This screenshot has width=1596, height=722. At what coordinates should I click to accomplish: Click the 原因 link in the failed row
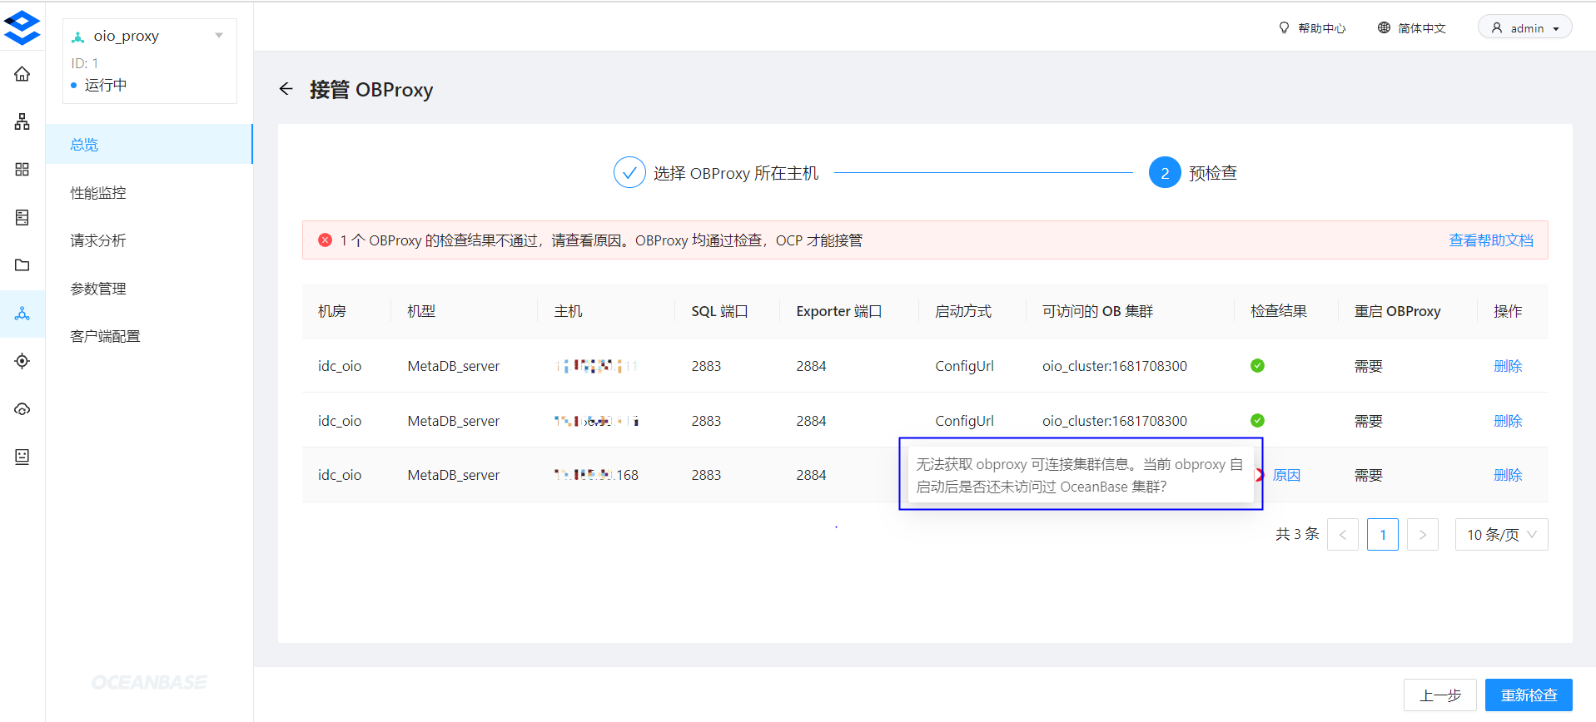(1286, 475)
